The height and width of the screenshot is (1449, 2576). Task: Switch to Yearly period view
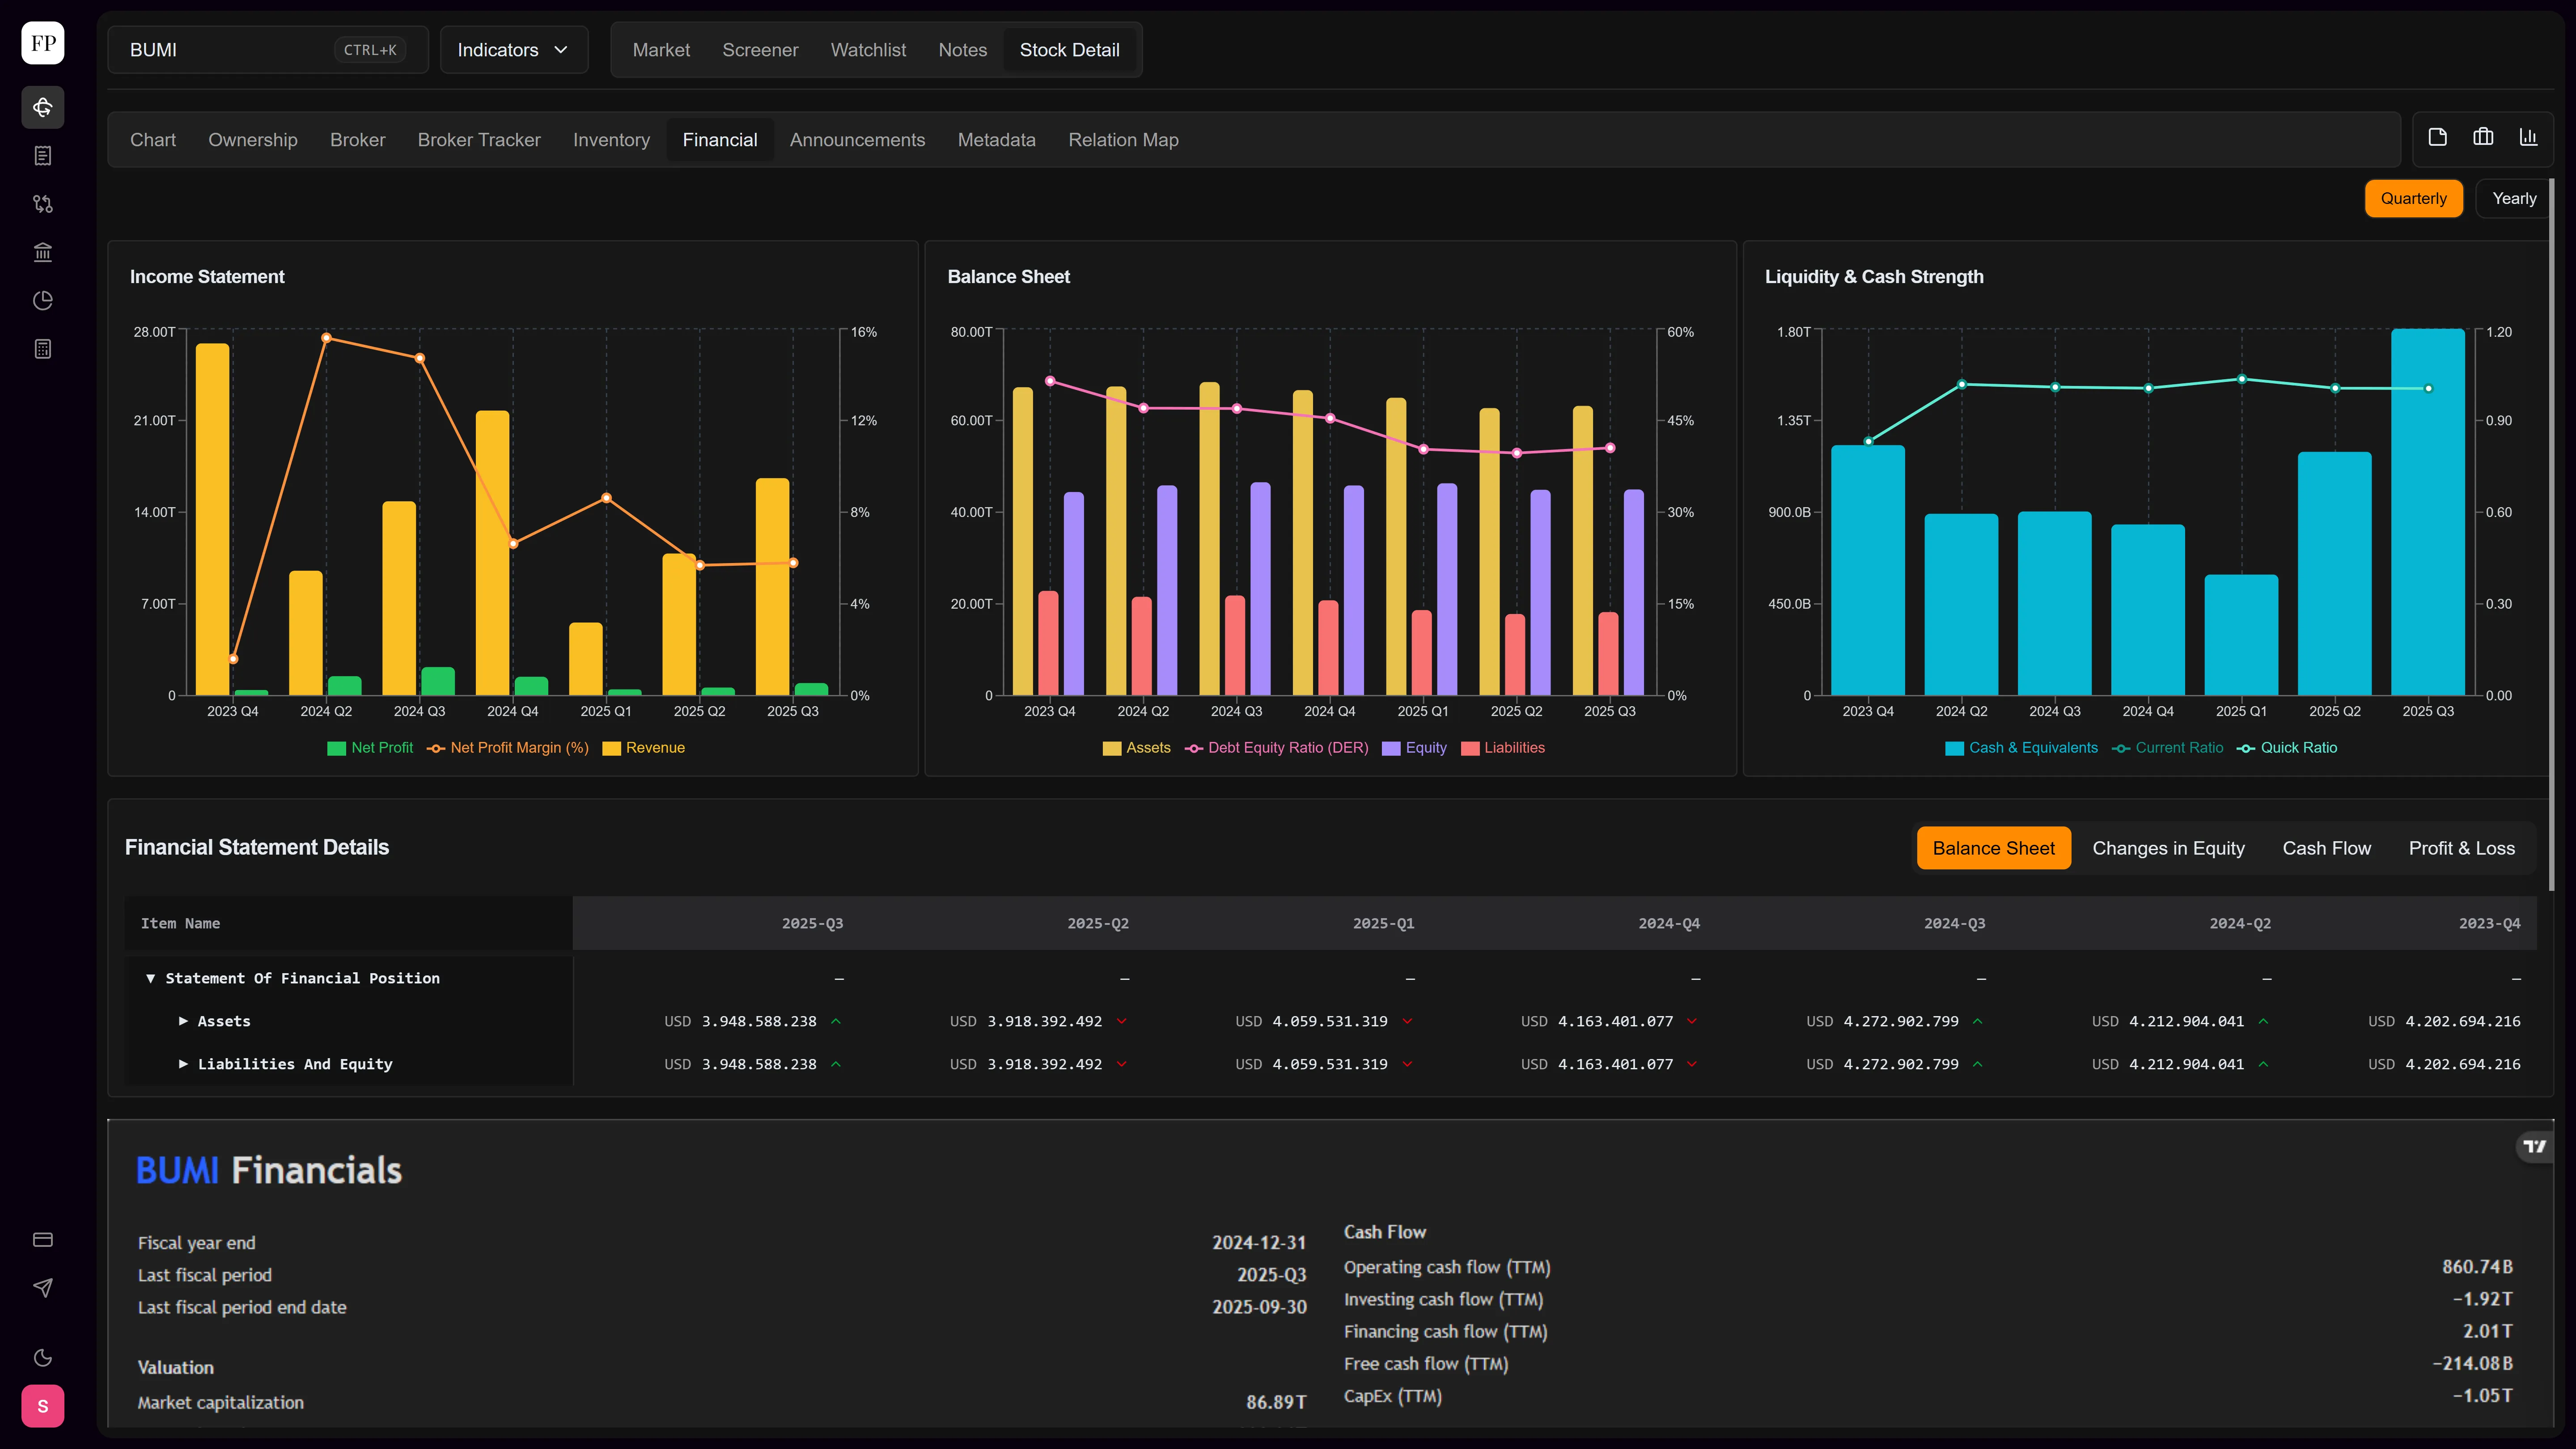tap(2514, 198)
